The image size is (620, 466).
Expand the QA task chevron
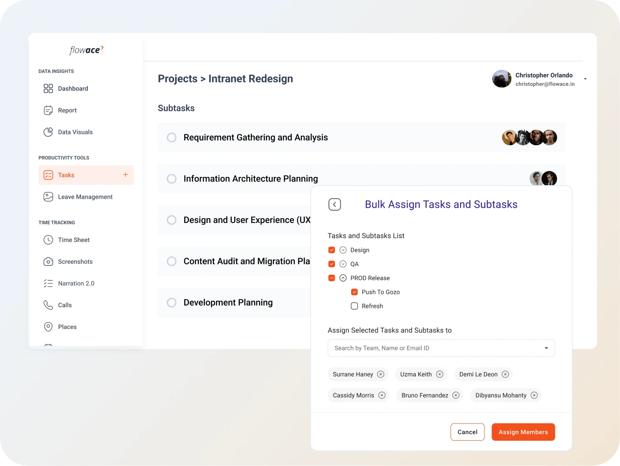click(x=343, y=264)
